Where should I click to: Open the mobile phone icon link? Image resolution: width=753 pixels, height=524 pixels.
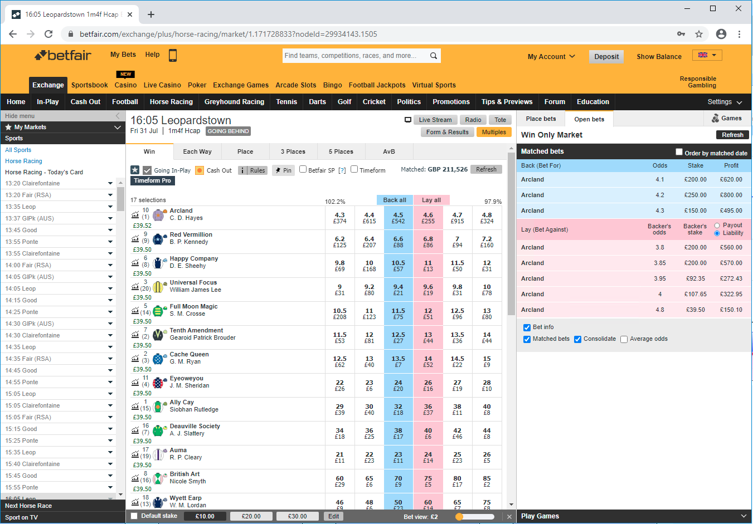pos(173,55)
